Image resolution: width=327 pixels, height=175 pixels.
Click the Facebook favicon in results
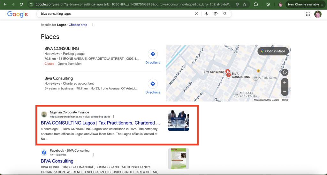(x=44, y=152)
